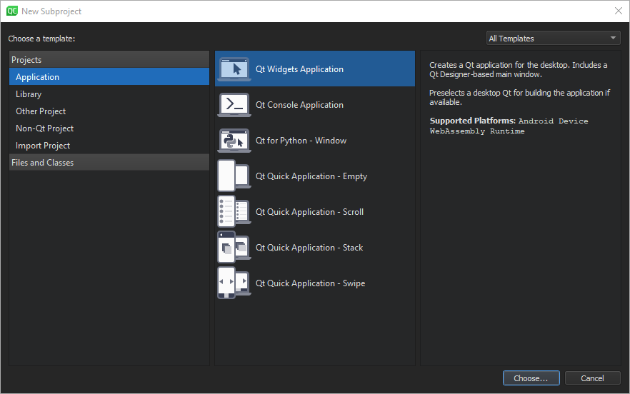Click the Qt Quick Application Stack icon
630x394 pixels.
[234, 248]
